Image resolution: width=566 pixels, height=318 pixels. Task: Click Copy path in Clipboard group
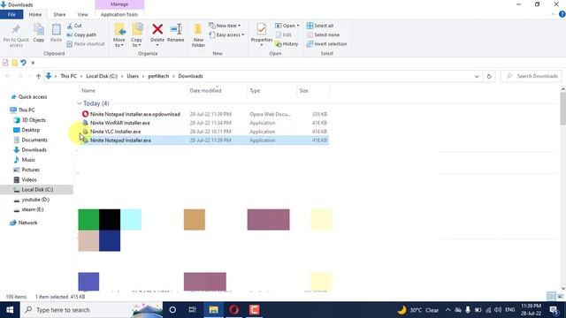(81, 34)
